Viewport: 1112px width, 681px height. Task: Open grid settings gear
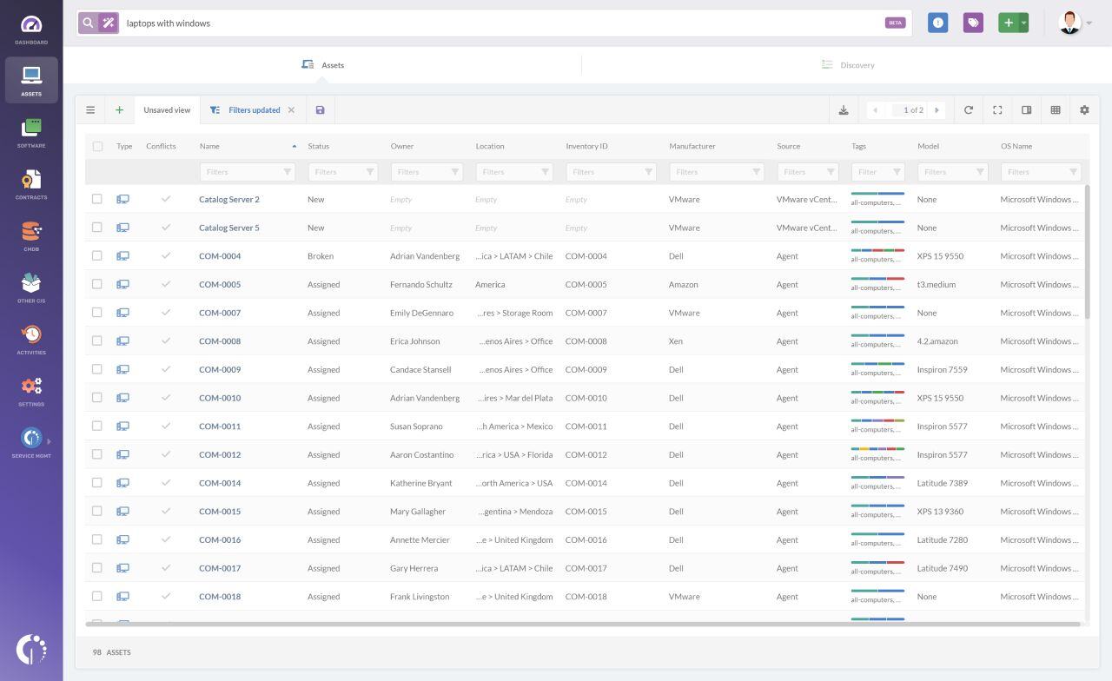pyautogui.click(x=1084, y=110)
